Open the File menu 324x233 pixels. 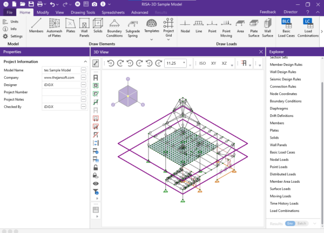click(x=10, y=12)
